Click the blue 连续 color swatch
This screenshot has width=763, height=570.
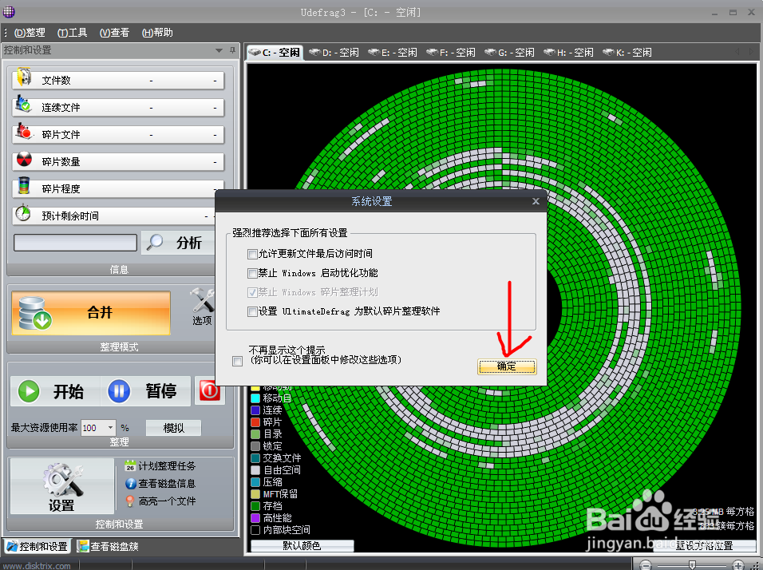tap(255, 410)
